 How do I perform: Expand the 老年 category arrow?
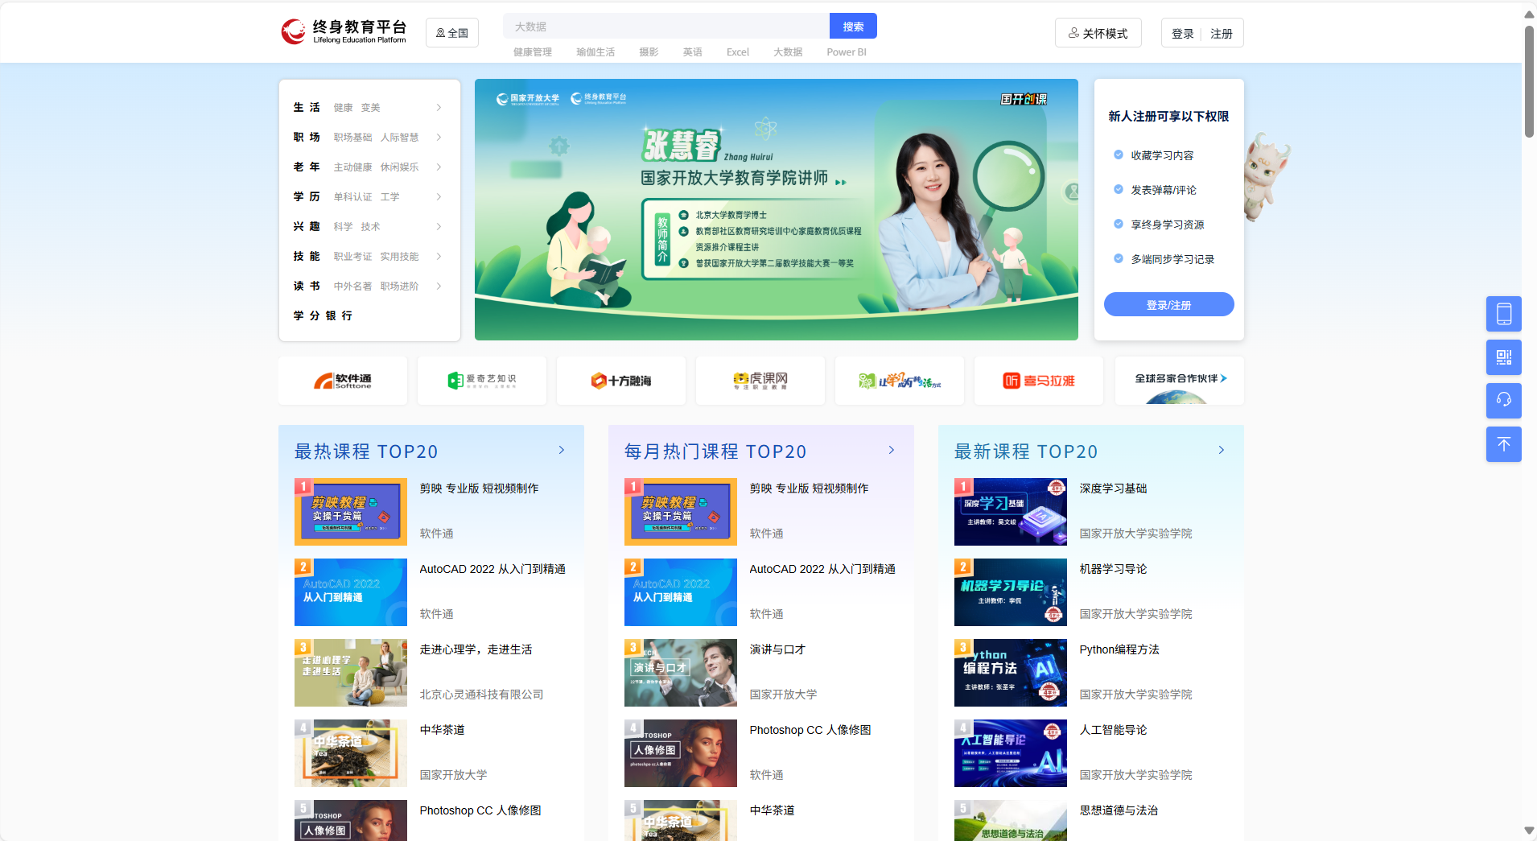pos(439,167)
